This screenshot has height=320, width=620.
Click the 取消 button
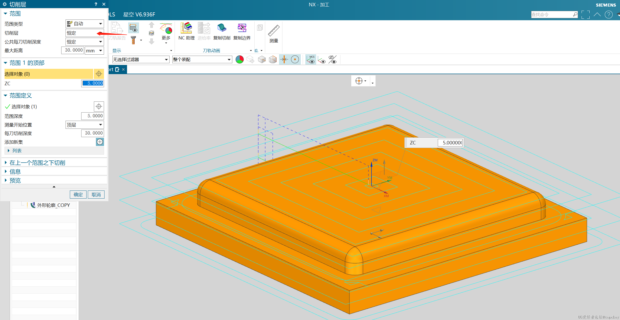coord(96,195)
